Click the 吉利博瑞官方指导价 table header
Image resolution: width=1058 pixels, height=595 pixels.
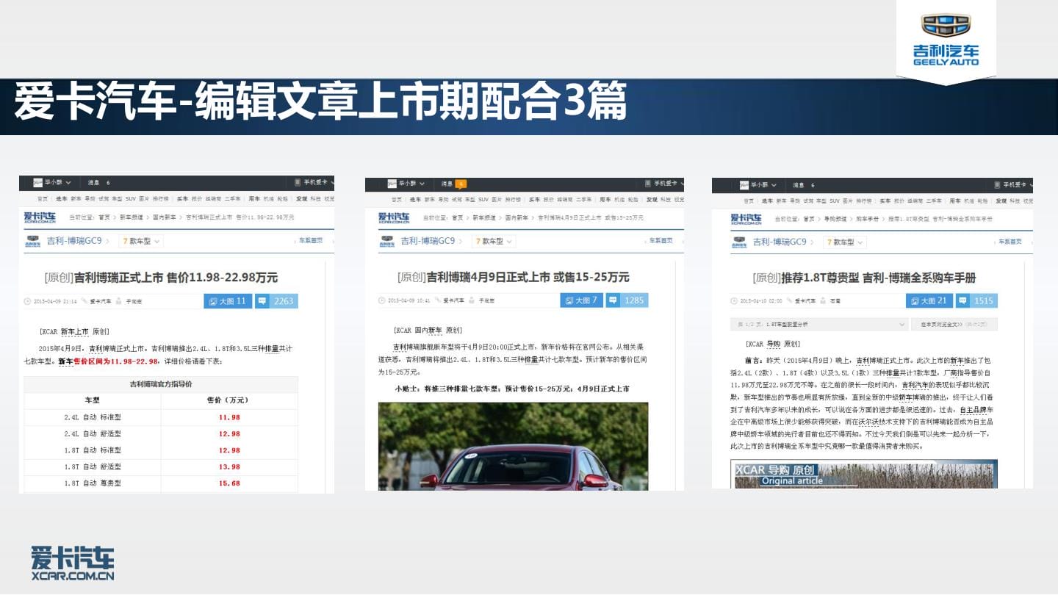tap(161, 384)
